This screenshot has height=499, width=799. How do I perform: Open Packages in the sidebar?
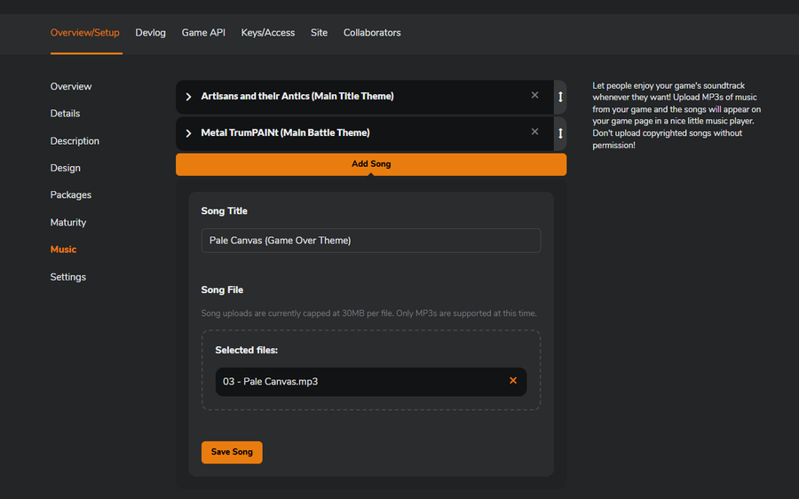click(71, 195)
